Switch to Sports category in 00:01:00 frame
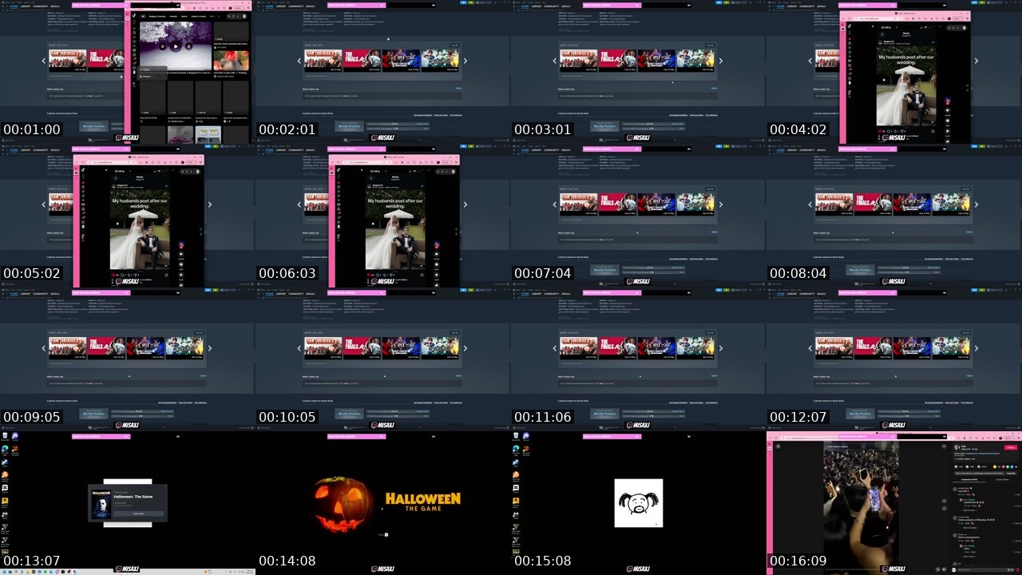Screen dimensions: 1022x575 [186, 16]
